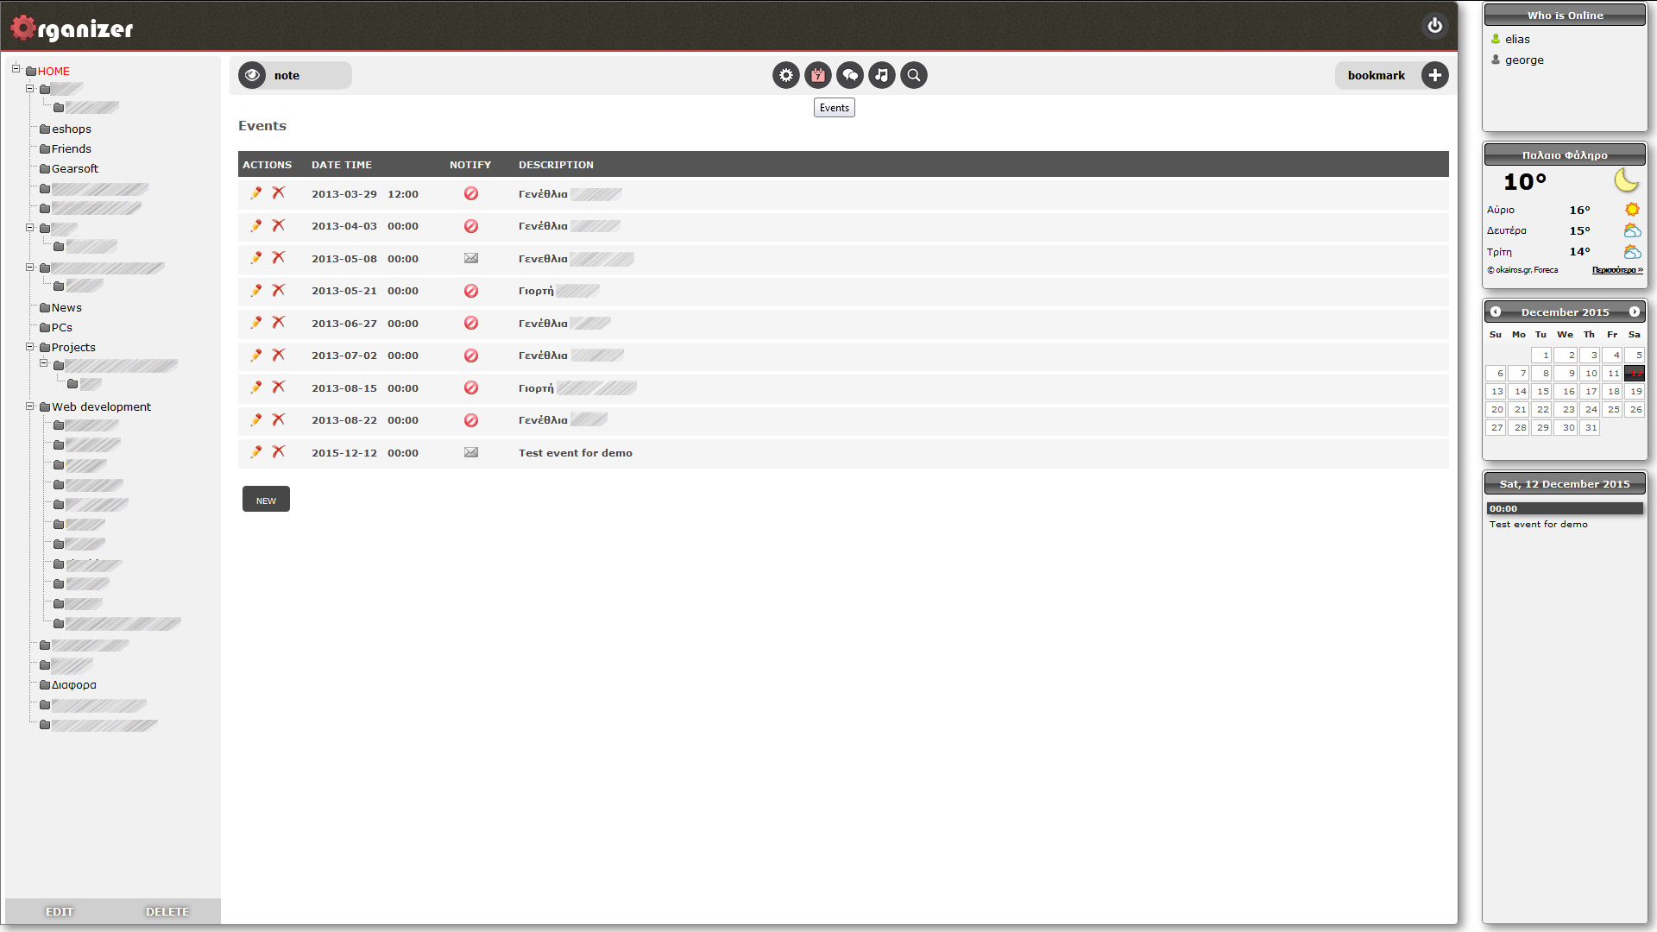Open Test event for demo in day panel
This screenshot has height=932, width=1657.
tap(1538, 524)
